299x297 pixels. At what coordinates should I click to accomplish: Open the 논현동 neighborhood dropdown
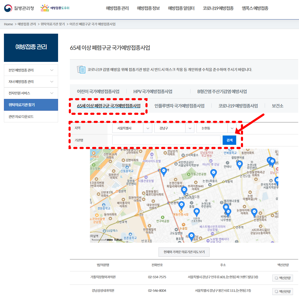click(216, 128)
